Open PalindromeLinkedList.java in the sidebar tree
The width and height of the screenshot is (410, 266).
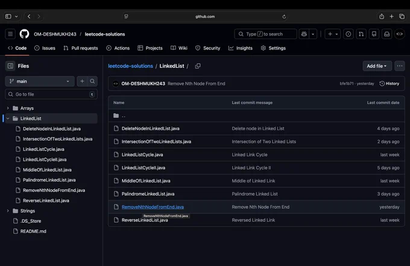[49, 180]
